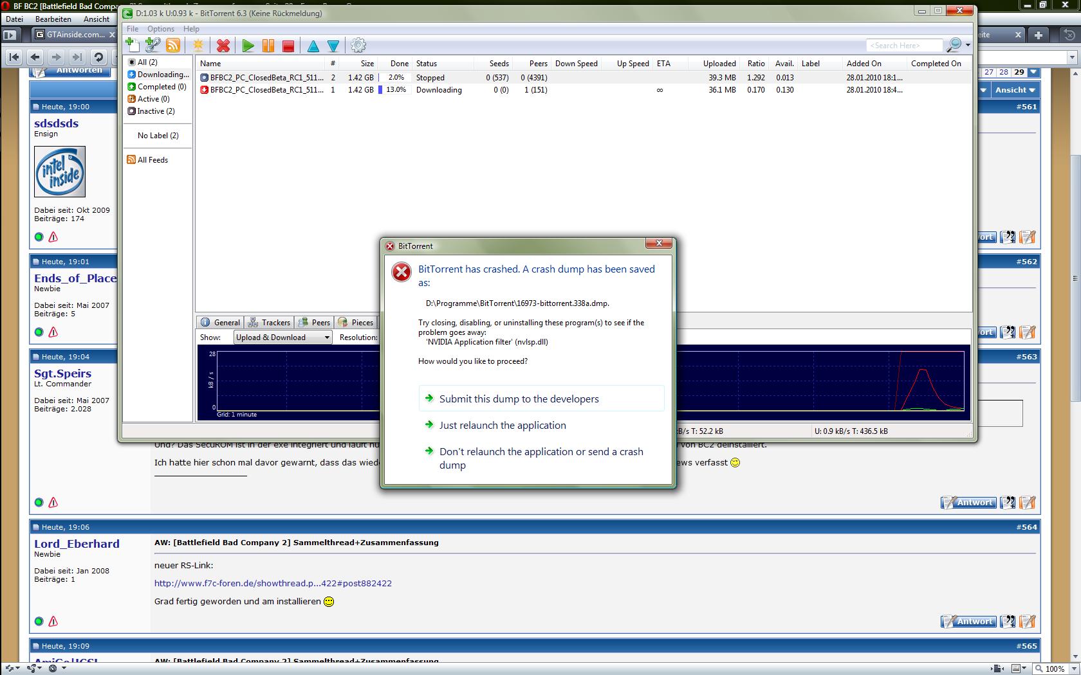This screenshot has width=1081, height=675.
Task: Open the closed tabs trash icon
Action: click(x=1070, y=35)
